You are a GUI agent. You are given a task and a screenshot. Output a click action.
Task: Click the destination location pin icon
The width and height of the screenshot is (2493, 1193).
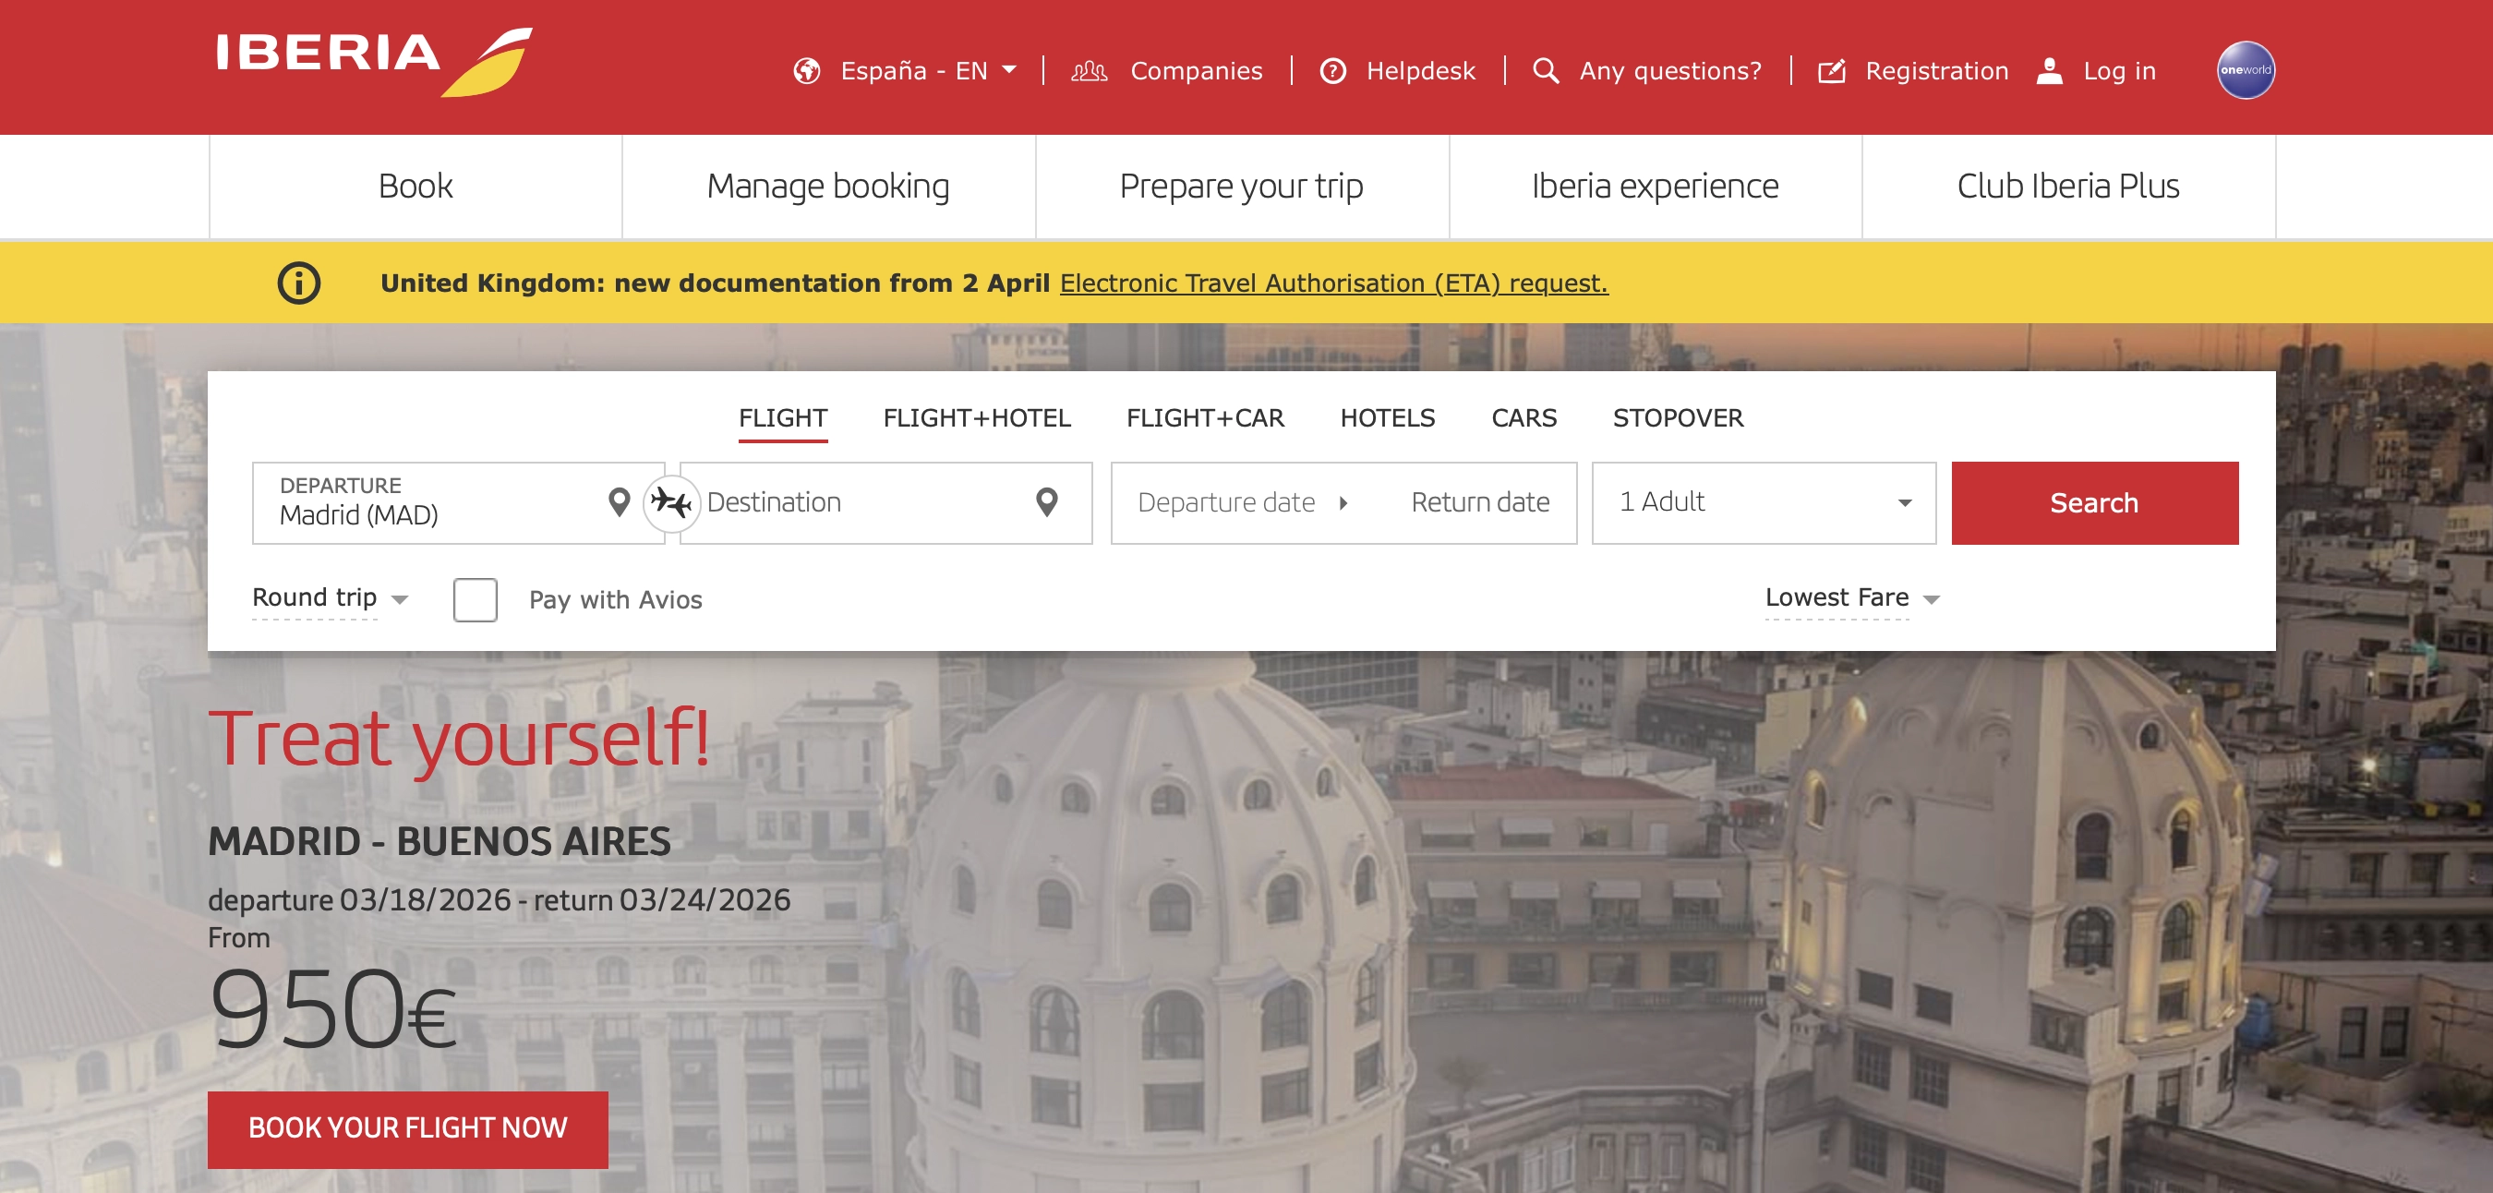point(1046,502)
